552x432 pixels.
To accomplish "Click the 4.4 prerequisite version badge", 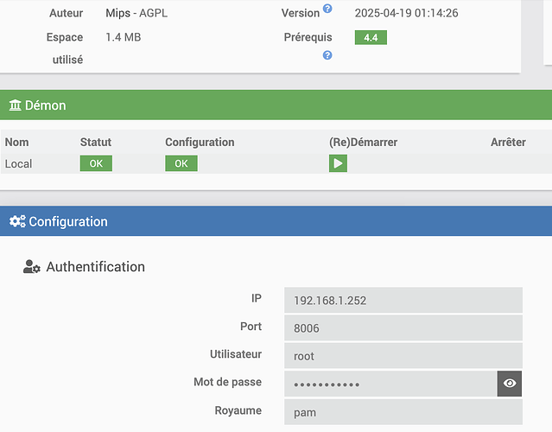I will pyautogui.click(x=371, y=38).
